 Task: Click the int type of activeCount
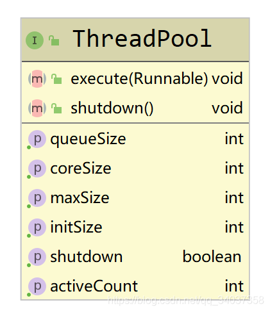click(x=234, y=286)
